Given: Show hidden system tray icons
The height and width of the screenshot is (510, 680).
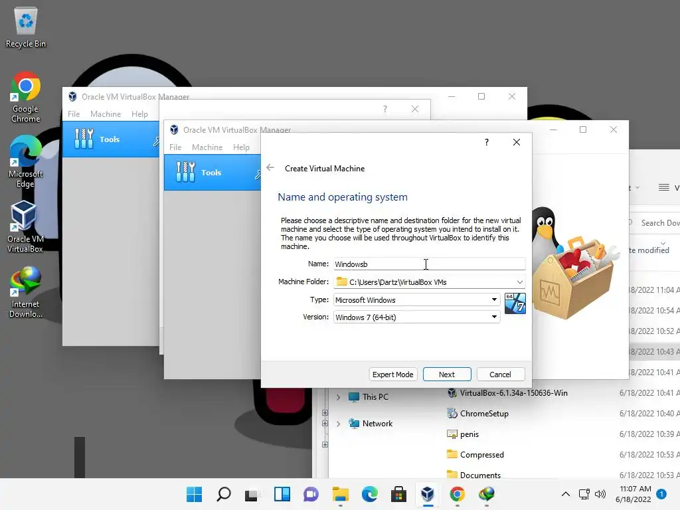Looking at the screenshot, I should [x=566, y=494].
